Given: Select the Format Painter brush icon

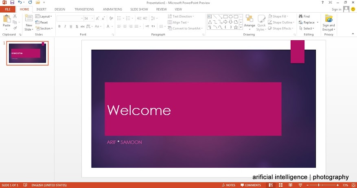Looking at the screenshot, I should (x=15, y=28).
